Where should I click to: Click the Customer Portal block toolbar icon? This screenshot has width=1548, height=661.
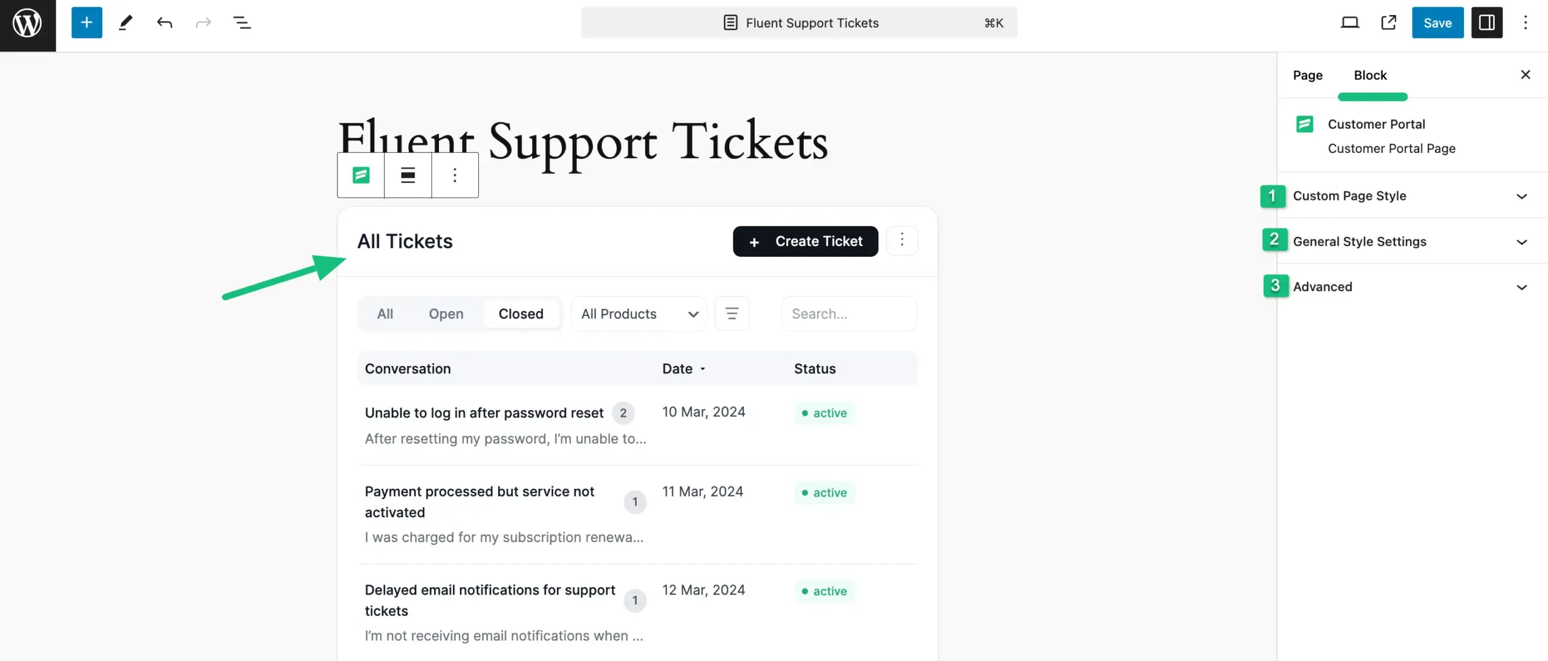click(361, 175)
